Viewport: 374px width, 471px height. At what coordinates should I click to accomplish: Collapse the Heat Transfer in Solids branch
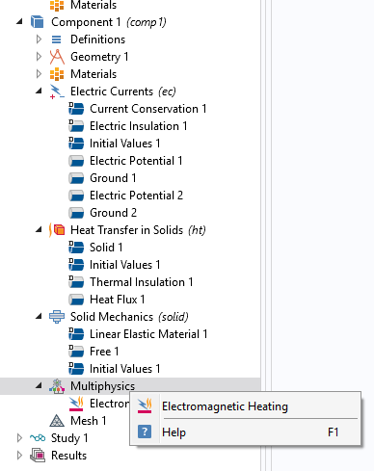pos(39,230)
